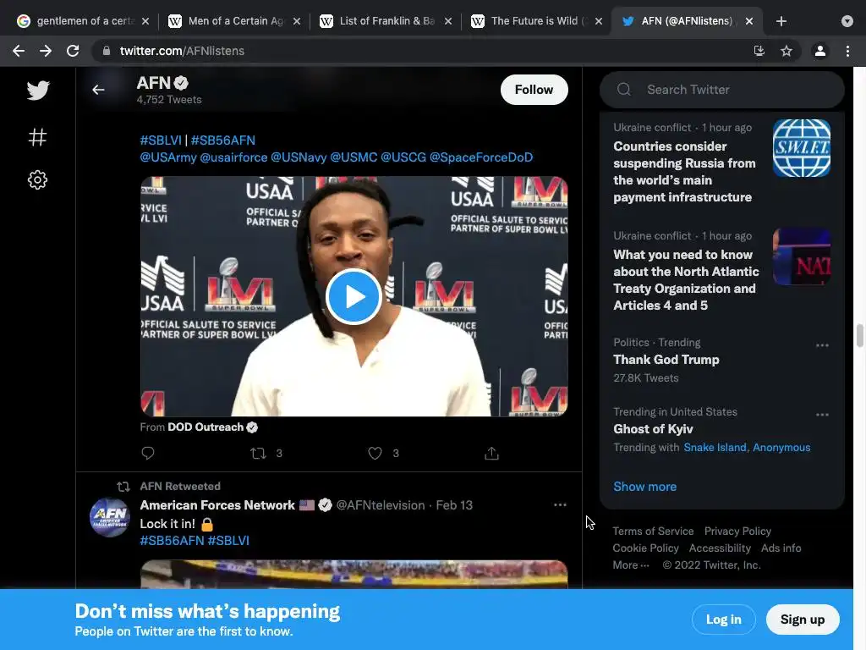Click the address bar URL
866x650 pixels.
tap(183, 51)
